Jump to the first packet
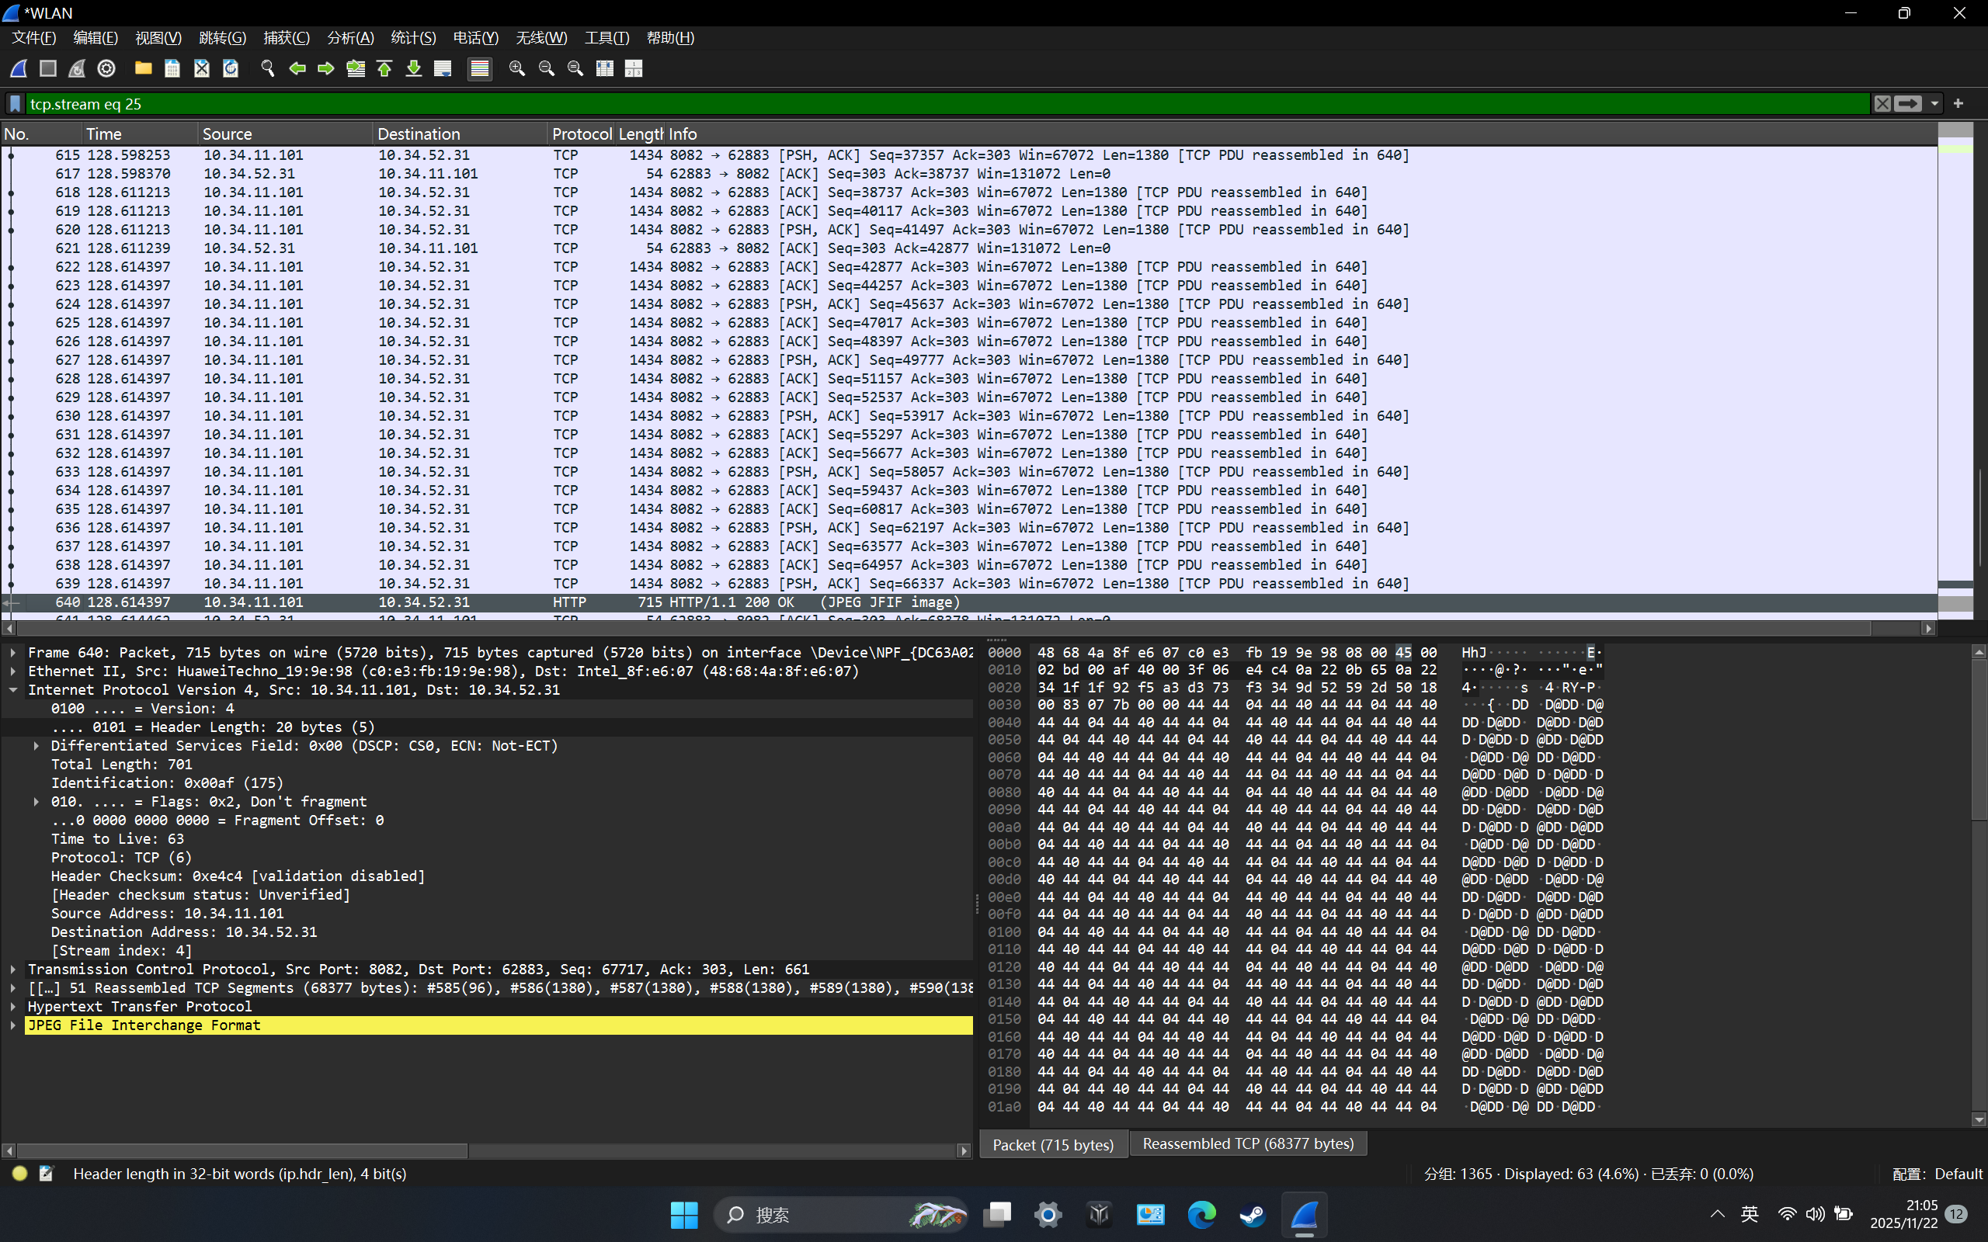This screenshot has width=1988, height=1242. coord(384,68)
